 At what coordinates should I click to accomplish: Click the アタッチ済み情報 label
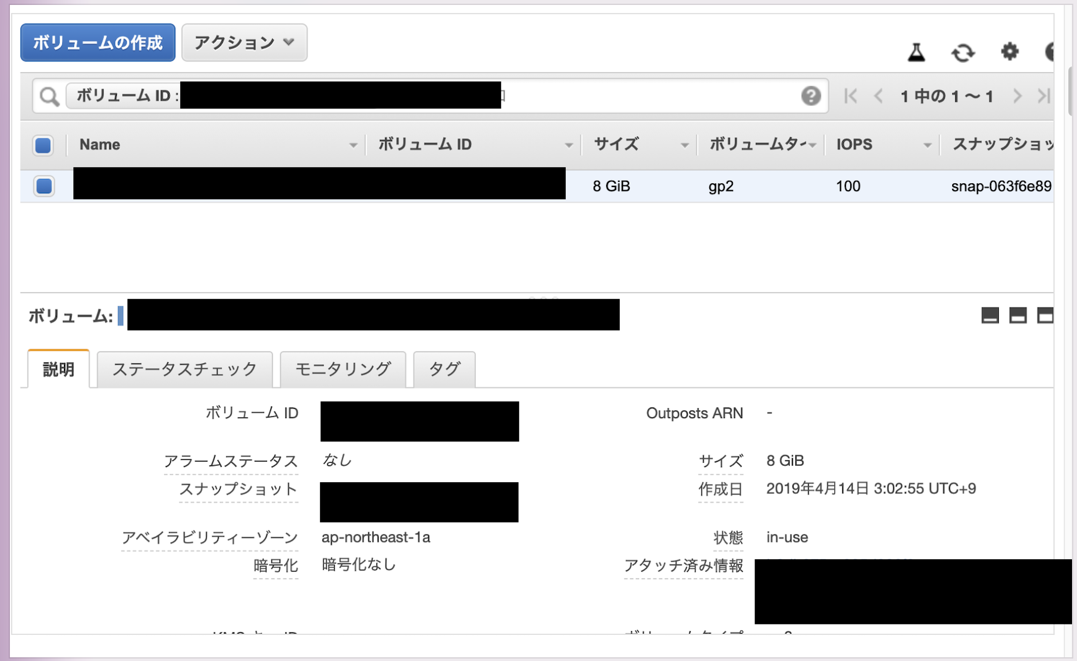[683, 565]
